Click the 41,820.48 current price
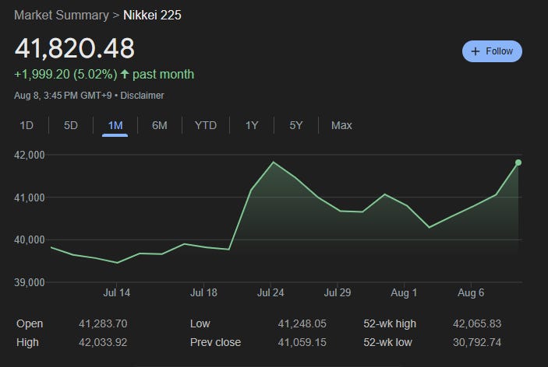Screen dimensions: 548x367 74,48
